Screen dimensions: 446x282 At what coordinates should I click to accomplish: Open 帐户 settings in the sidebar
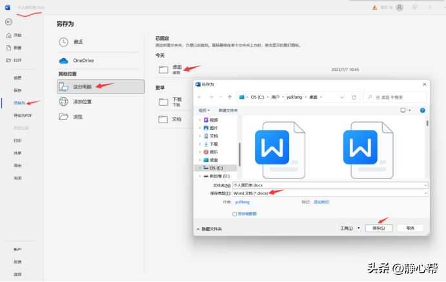point(17,249)
